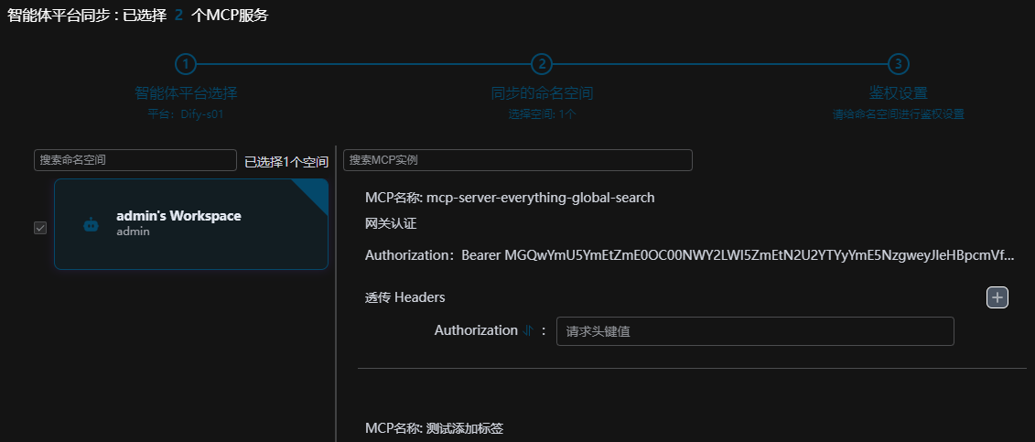Focus the 搜索MCP实例 search field
The width and height of the screenshot is (1035, 442).
(x=517, y=160)
